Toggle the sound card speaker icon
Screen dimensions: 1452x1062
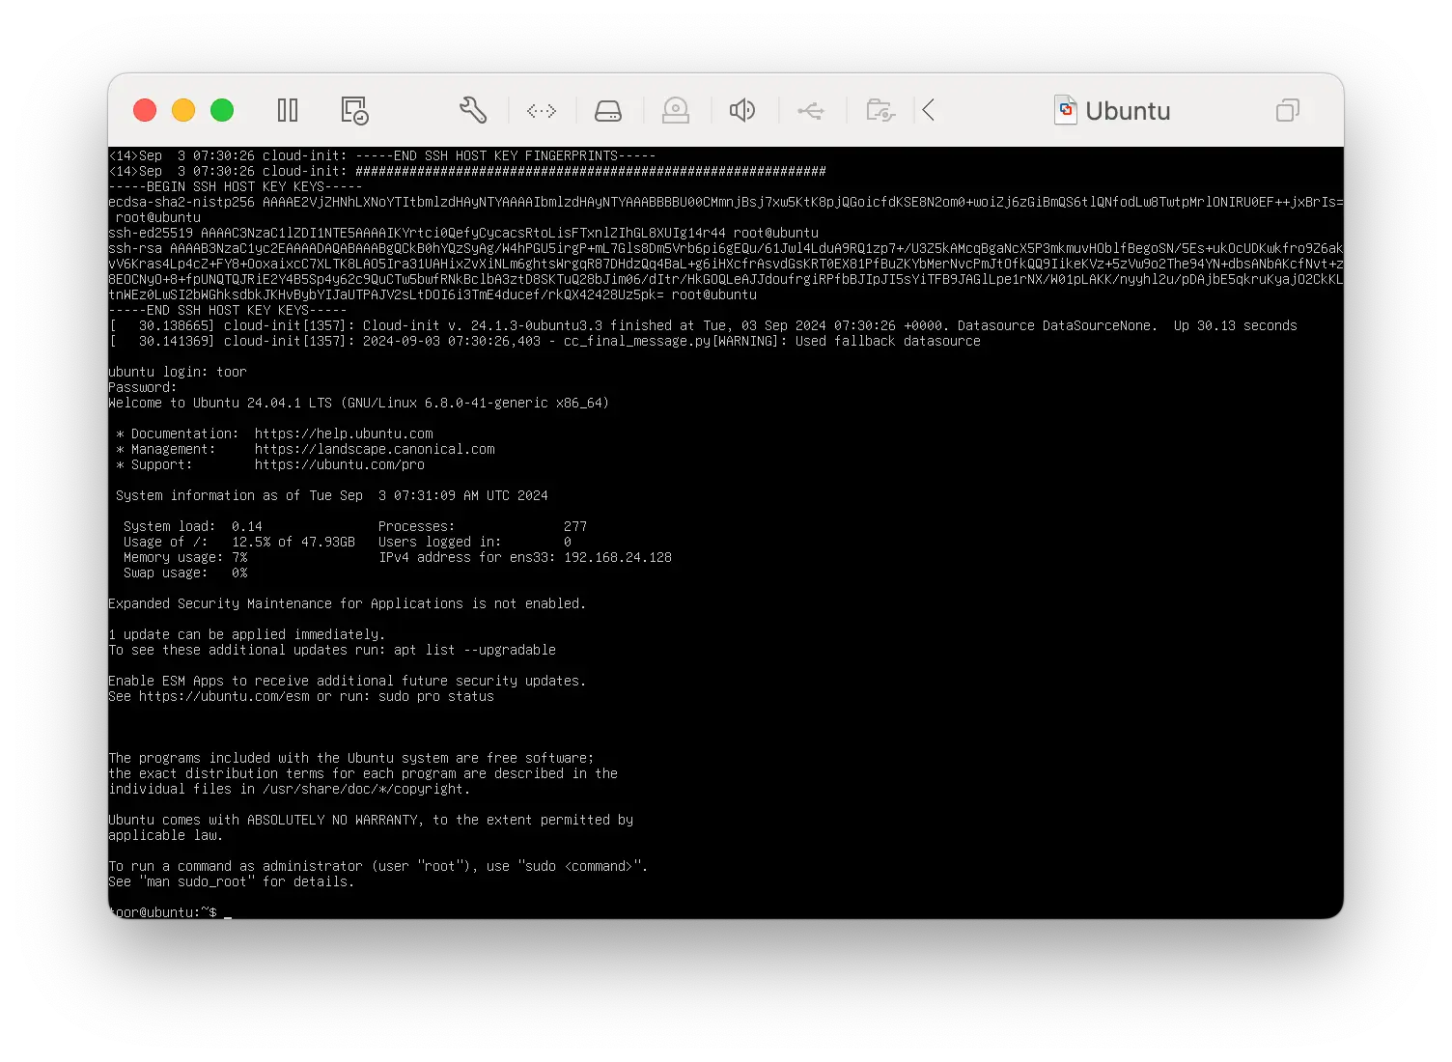742,110
